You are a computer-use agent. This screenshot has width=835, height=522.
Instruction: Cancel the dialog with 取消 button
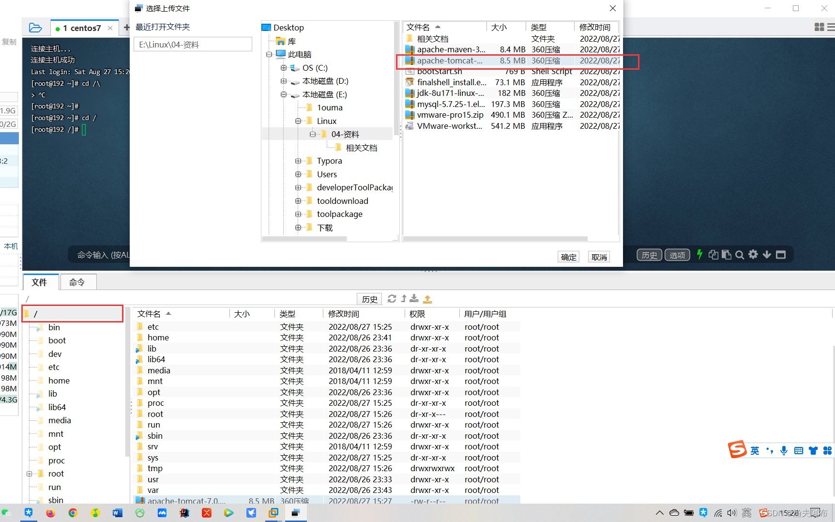pyautogui.click(x=599, y=257)
